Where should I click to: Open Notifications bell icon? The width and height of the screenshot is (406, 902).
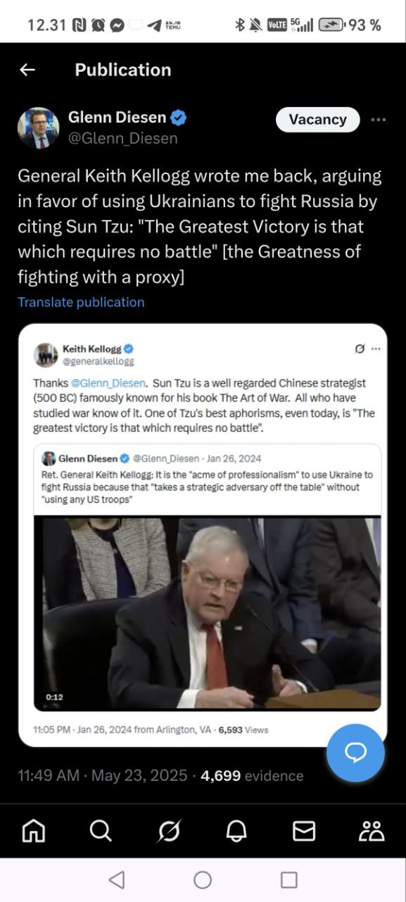[x=236, y=832]
